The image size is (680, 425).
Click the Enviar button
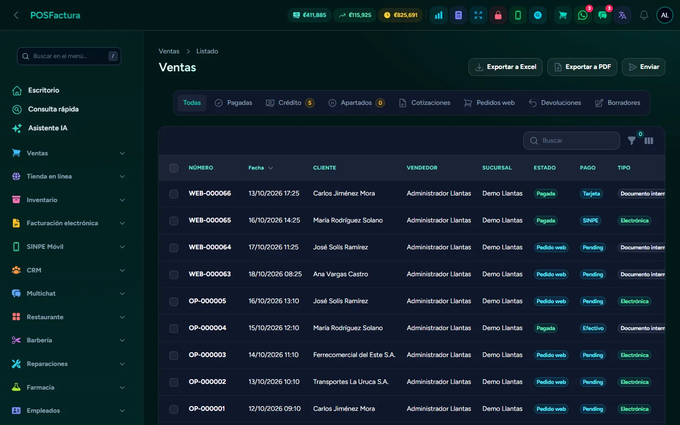point(644,67)
